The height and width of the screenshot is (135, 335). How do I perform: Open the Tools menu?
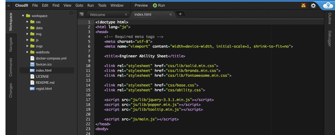102,5
